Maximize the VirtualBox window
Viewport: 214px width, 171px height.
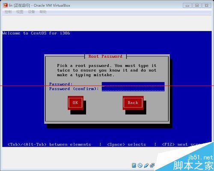(x=197, y=6)
